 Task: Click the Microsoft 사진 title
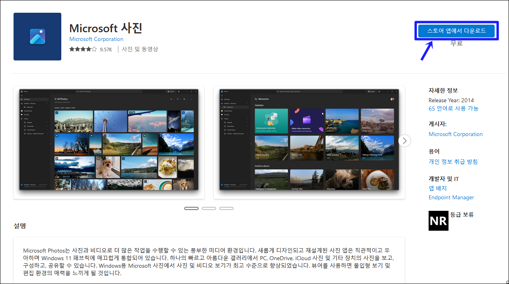tap(106, 28)
